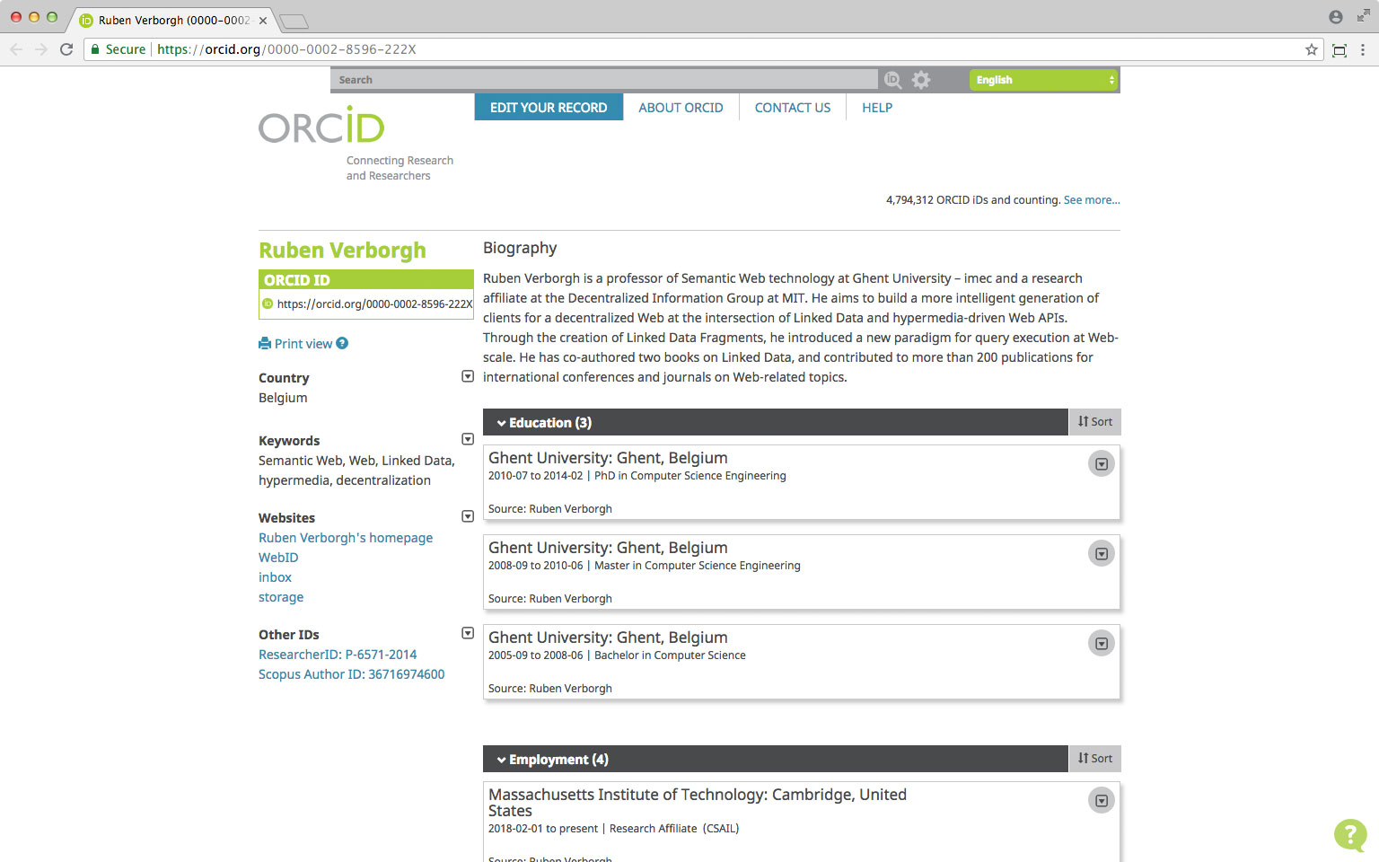Expand details for MIT employment entry
This screenshot has height=862, width=1379.
pyautogui.click(x=1102, y=801)
